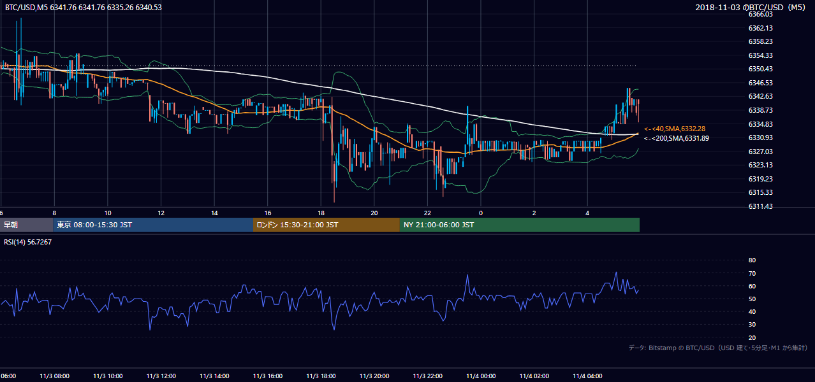Click price axis value 6358.23

[760, 41]
